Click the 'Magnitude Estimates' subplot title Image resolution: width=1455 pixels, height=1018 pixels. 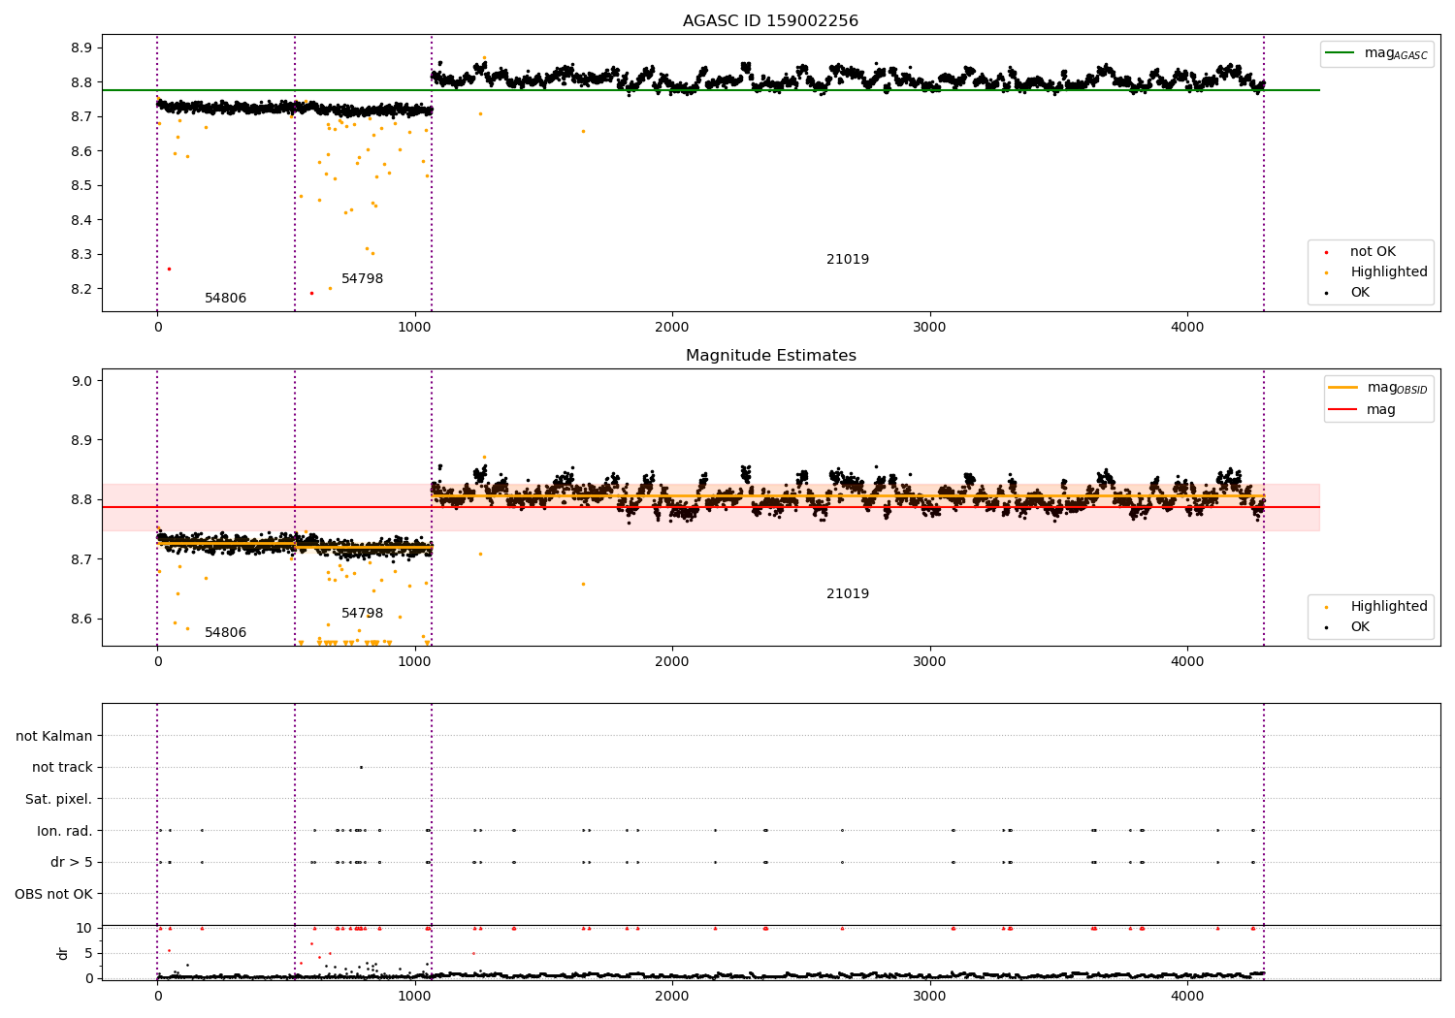[x=770, y=356]
